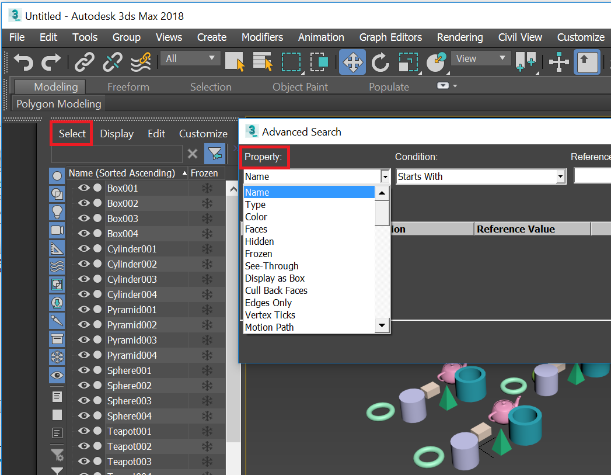Viewport: 611px width, 475px height.
Task: Sort by Name column header
Action: click(127, 173)
